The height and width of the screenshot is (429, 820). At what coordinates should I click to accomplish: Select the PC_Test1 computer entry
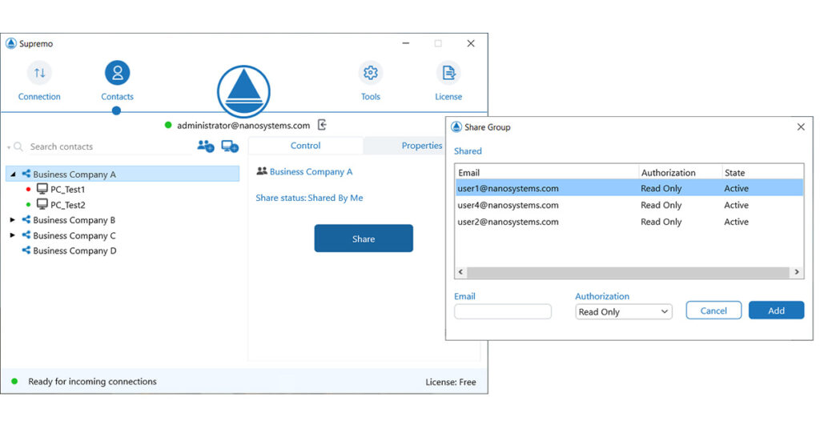pos(67,190)
